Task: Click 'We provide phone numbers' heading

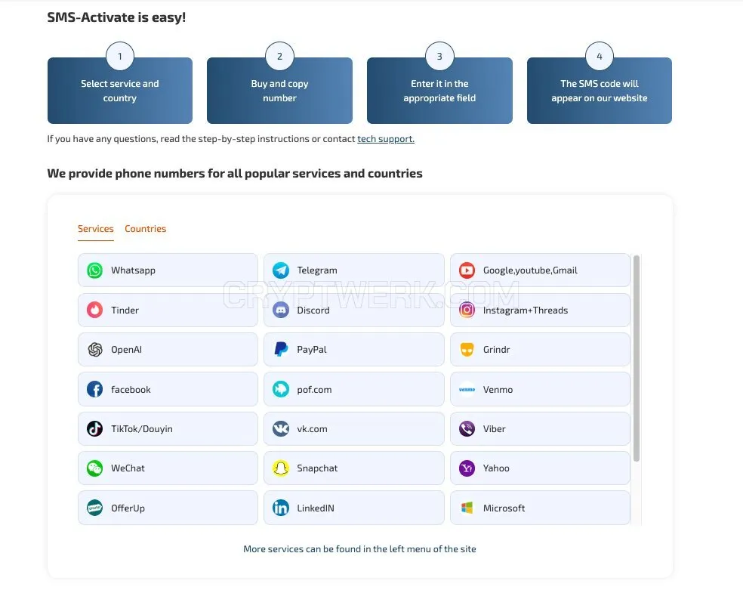Action: click(x=235, y=174)
